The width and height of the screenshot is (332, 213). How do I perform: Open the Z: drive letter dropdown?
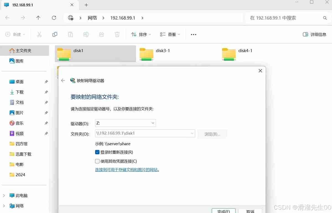(x=152, y=123)
